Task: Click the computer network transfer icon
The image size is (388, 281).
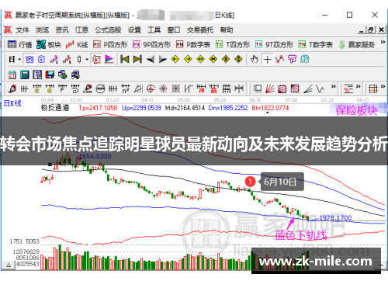Action: tap(75, 75)
